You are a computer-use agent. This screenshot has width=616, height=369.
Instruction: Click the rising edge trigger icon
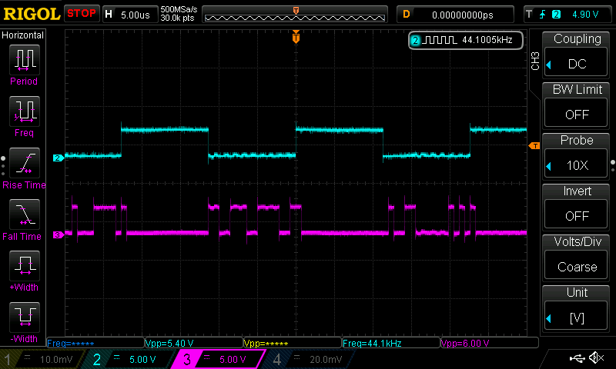coord(543,15)
